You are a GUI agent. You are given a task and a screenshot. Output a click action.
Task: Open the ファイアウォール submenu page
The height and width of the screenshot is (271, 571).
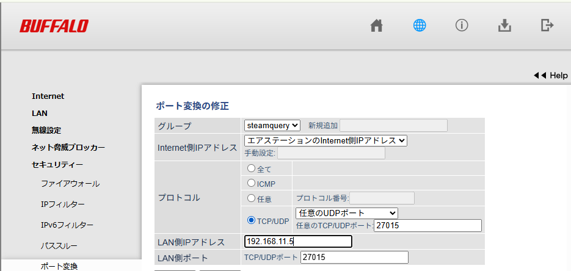coord(70,184)
